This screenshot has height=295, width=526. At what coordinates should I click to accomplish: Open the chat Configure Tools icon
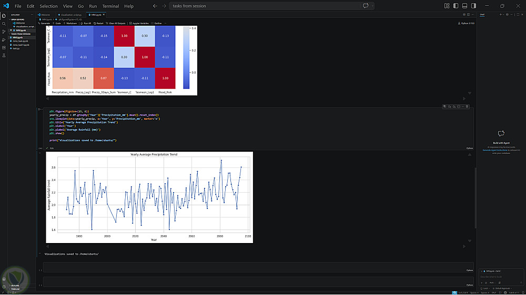pyautogui.click(x=500, y=283)
